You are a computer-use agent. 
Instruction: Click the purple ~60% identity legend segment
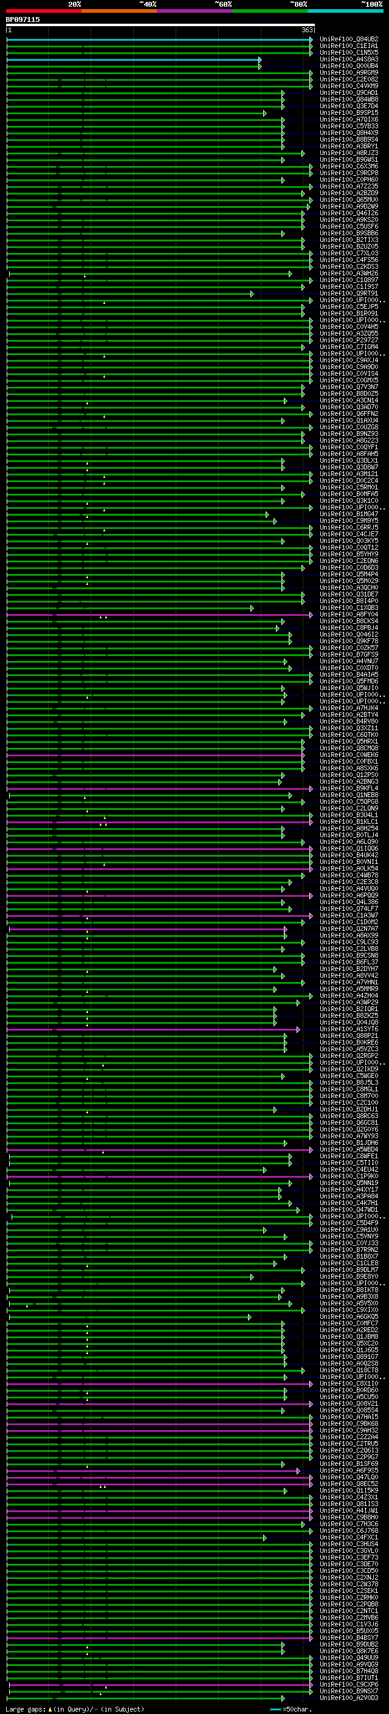point(195,11)
